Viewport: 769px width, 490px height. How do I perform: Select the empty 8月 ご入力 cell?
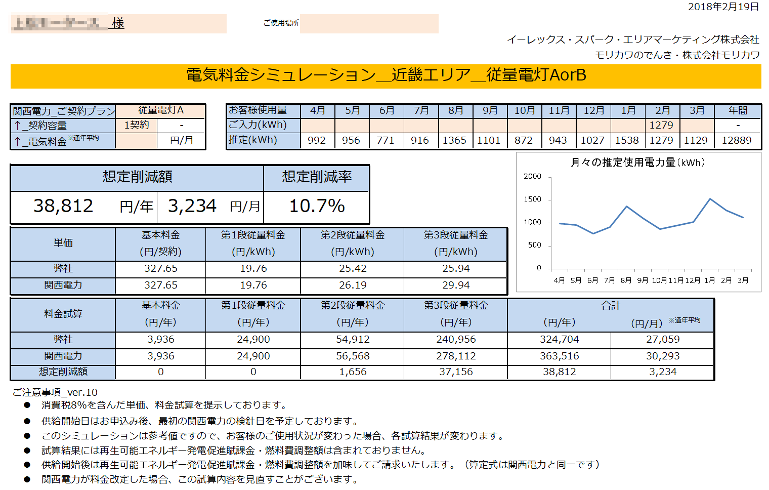click(455, 125)
